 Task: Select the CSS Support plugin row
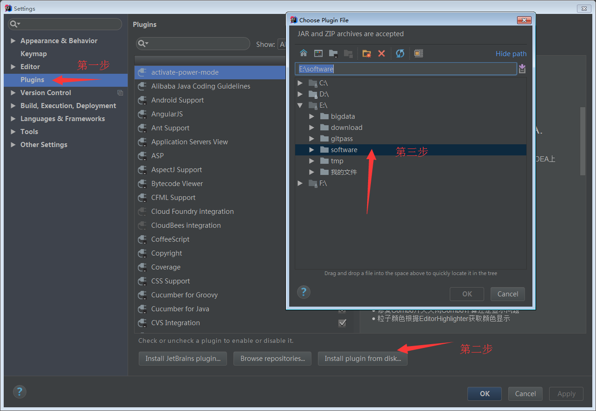point(210,281)
